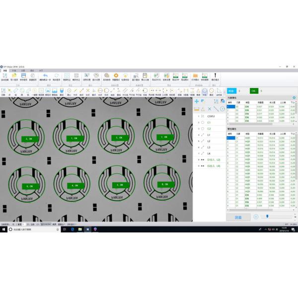Select the C2 circle in element list
Image resolution: width=298 pixels, height=298 pixels.
click(209, 129)
